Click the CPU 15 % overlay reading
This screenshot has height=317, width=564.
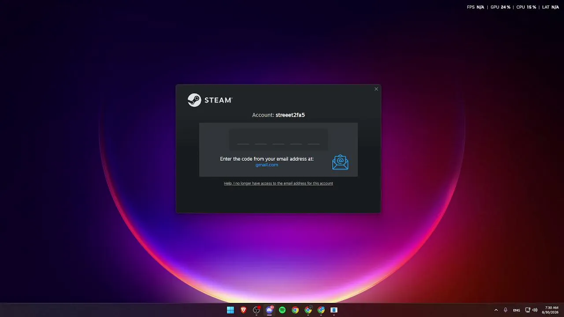[x=526, y=7]
